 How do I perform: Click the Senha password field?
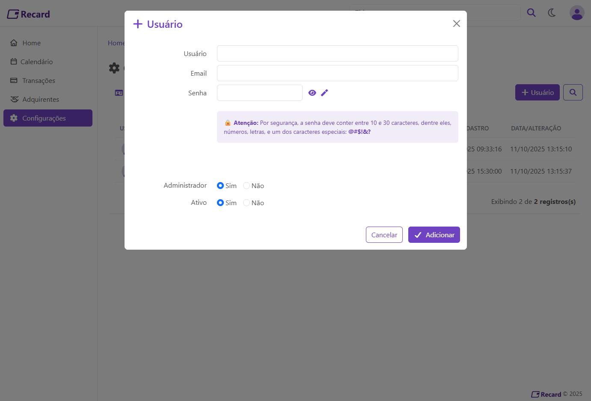tap(259, 93)
